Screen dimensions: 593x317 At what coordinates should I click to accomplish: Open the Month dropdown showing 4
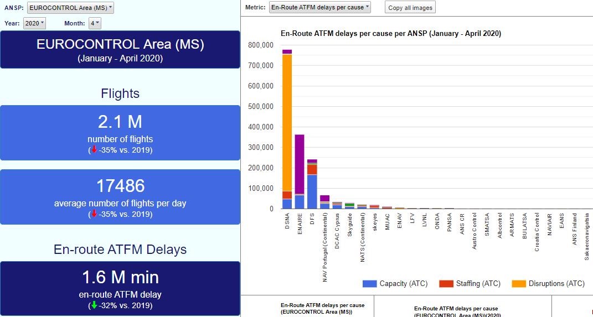tap(95, 23)
